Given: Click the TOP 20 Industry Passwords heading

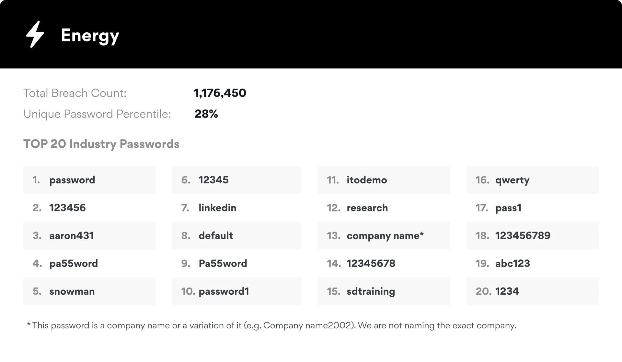Looking at the screenshot, I should point(101,144).
